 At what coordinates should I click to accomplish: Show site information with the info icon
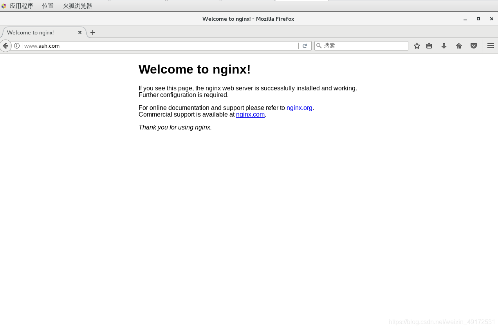coord(17,46)
